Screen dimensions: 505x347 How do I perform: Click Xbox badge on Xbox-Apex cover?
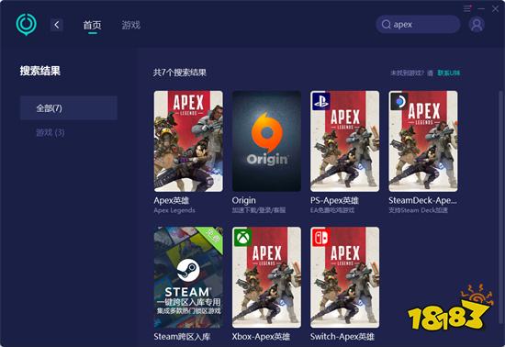(242, 237)
